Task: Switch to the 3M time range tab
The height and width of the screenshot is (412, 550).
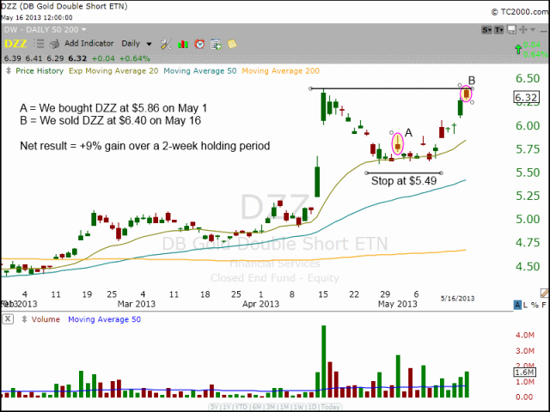Action: [x=271, y=407]
